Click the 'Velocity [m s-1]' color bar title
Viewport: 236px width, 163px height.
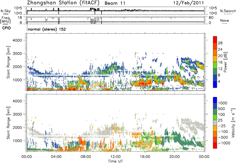coord(233,123)
